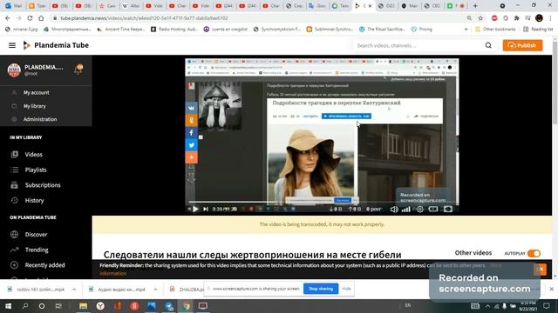The width and height of the screenshot is (558, 313).
Task: Open the Windows Start menu
Action: pos(8,305)
